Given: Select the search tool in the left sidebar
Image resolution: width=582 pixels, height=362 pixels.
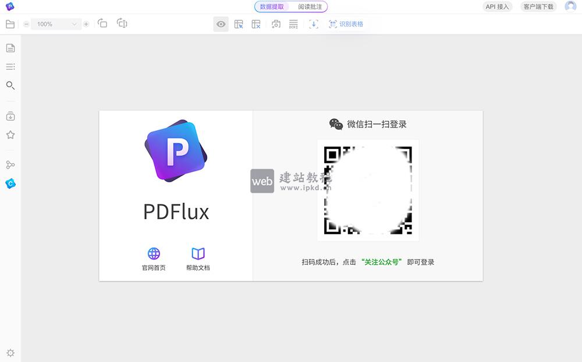Looking at the screenshot, I should (10, 86).
